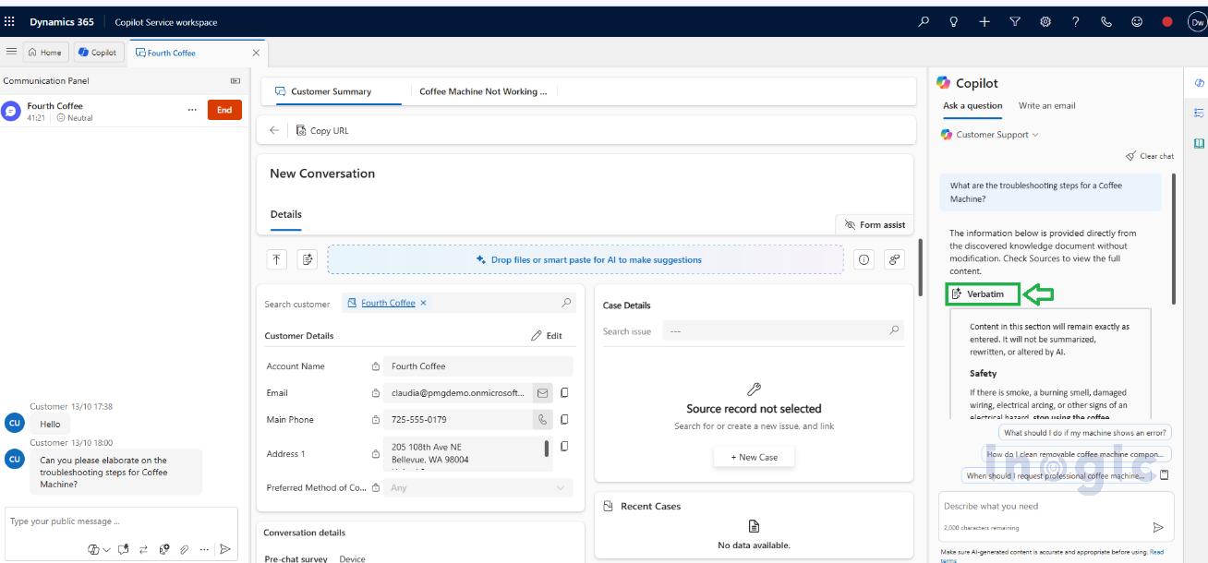Open the phone dialer icon in header
This screenshot has height=563, width=1208.
click(x=1106, y=21)
